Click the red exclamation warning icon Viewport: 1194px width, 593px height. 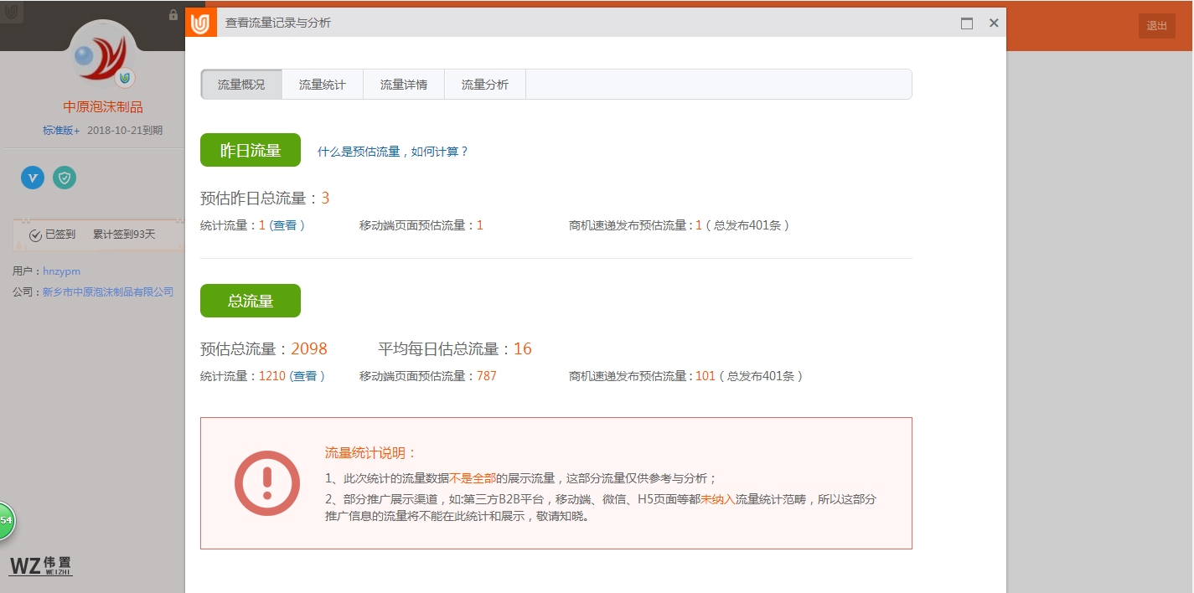[x=266, y=483]
